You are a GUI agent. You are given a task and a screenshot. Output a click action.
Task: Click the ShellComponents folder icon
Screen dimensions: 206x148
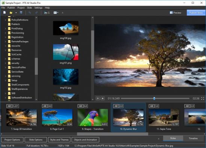pos(9,85)
